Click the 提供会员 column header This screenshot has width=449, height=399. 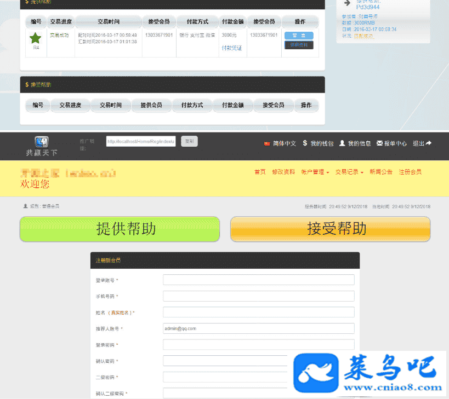pos(151,105)
